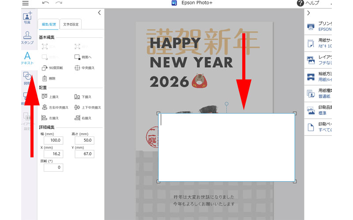The height and width of the screenshot is (220, 353).
Task: Click the 回転 (°) rotation field
Action: click(x=53, y=167)
